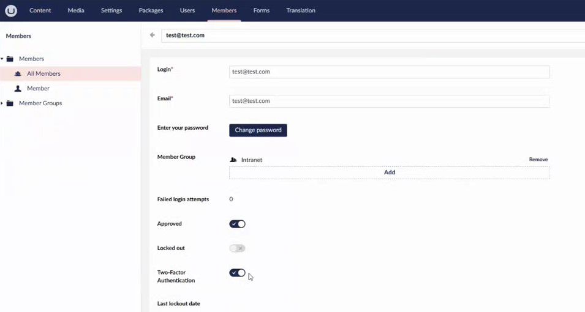Open the Settings section

(x=111, y=10)
